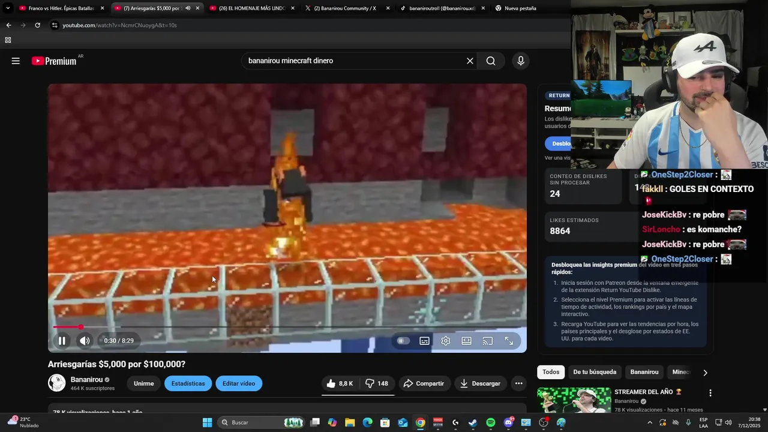This screenshot has height=432, width=768.
Task: Select the Todos filter chip
Action: point(551,372)
